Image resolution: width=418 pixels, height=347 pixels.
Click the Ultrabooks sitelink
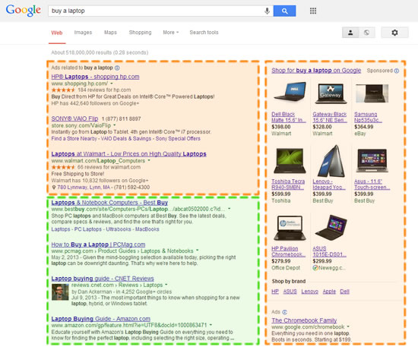click(x=119, y=229)
